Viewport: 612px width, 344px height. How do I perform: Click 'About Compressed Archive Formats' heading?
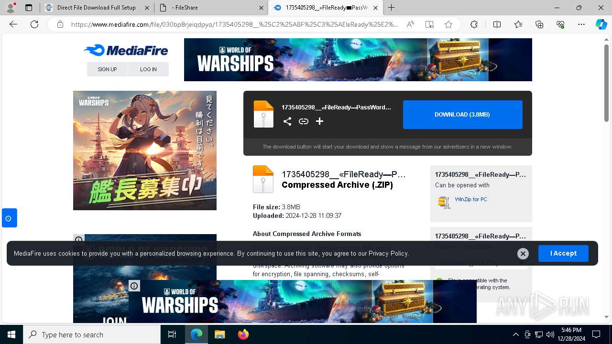pos(307,234)
